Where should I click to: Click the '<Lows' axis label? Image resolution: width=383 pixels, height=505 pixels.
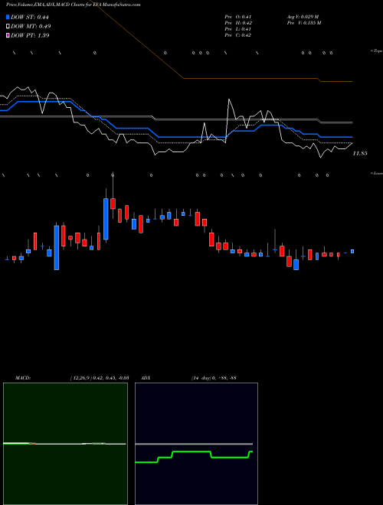(377, 173)
